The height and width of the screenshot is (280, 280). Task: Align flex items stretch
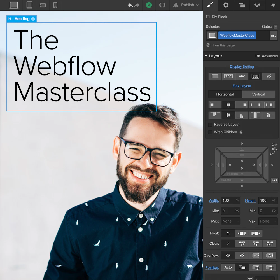(255, 115)
